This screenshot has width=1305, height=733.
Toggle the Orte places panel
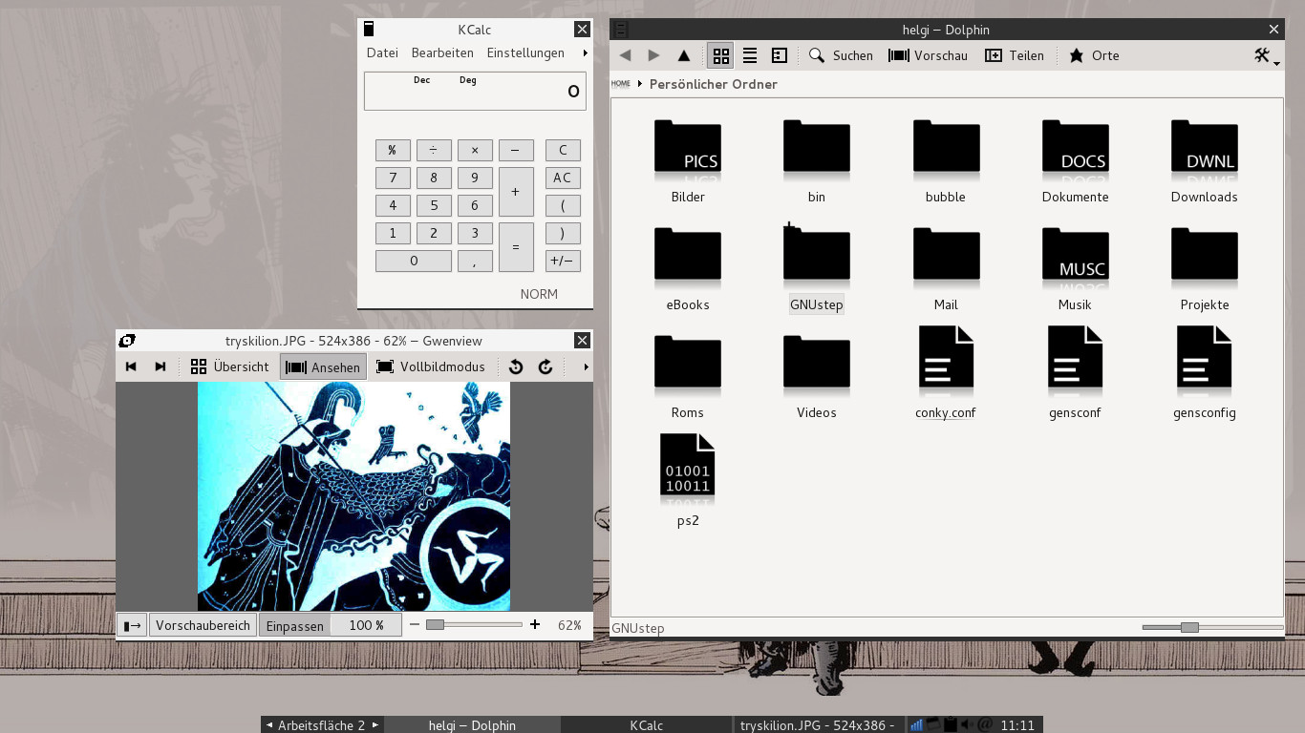click(x=1094, y=55)
